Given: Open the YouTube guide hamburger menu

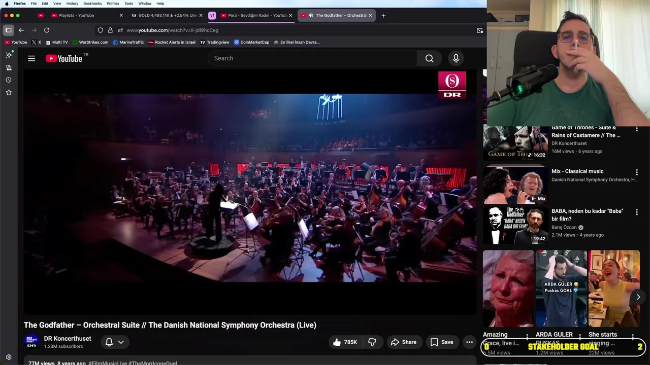Looking at the screenshot, I should (31, 59).
